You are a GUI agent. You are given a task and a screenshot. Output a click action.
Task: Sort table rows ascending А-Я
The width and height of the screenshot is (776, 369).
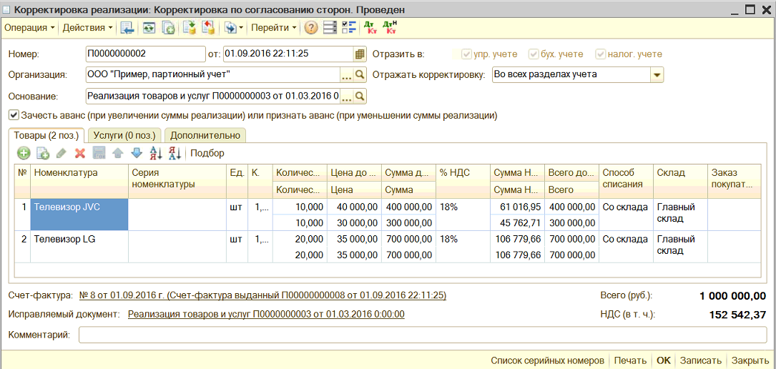pyautogui.click(x=156, y=153)
